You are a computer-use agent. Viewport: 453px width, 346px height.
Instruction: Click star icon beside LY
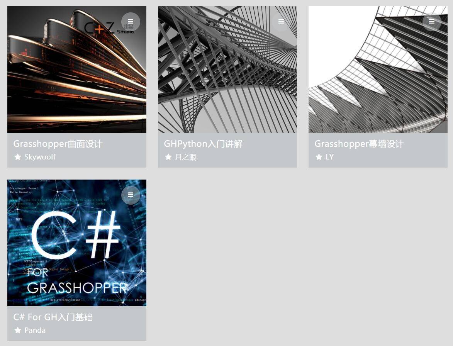(319, 157)
